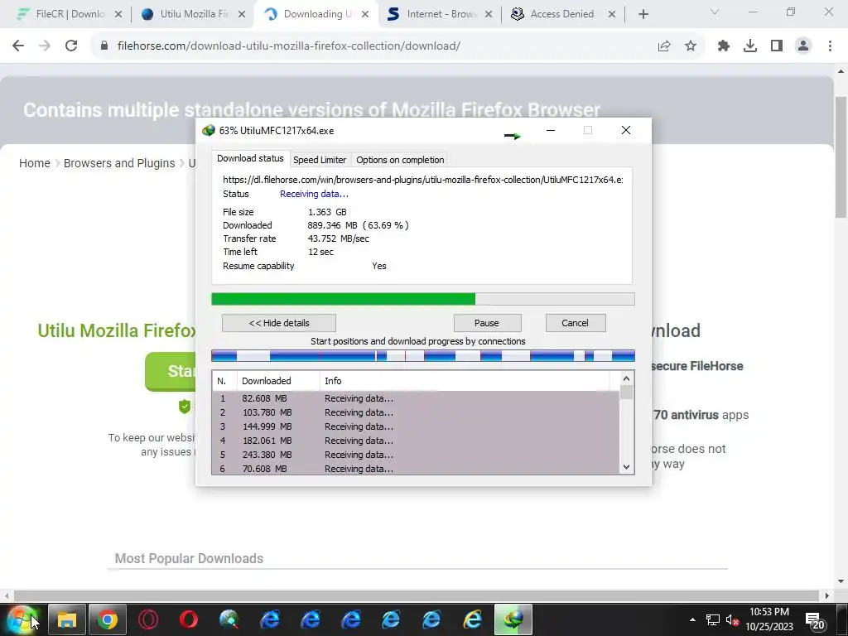Image resolution: width=848 pixels, height=636 pixels.
Task: Open Chrome profile avatar
Action: (803, 46)
